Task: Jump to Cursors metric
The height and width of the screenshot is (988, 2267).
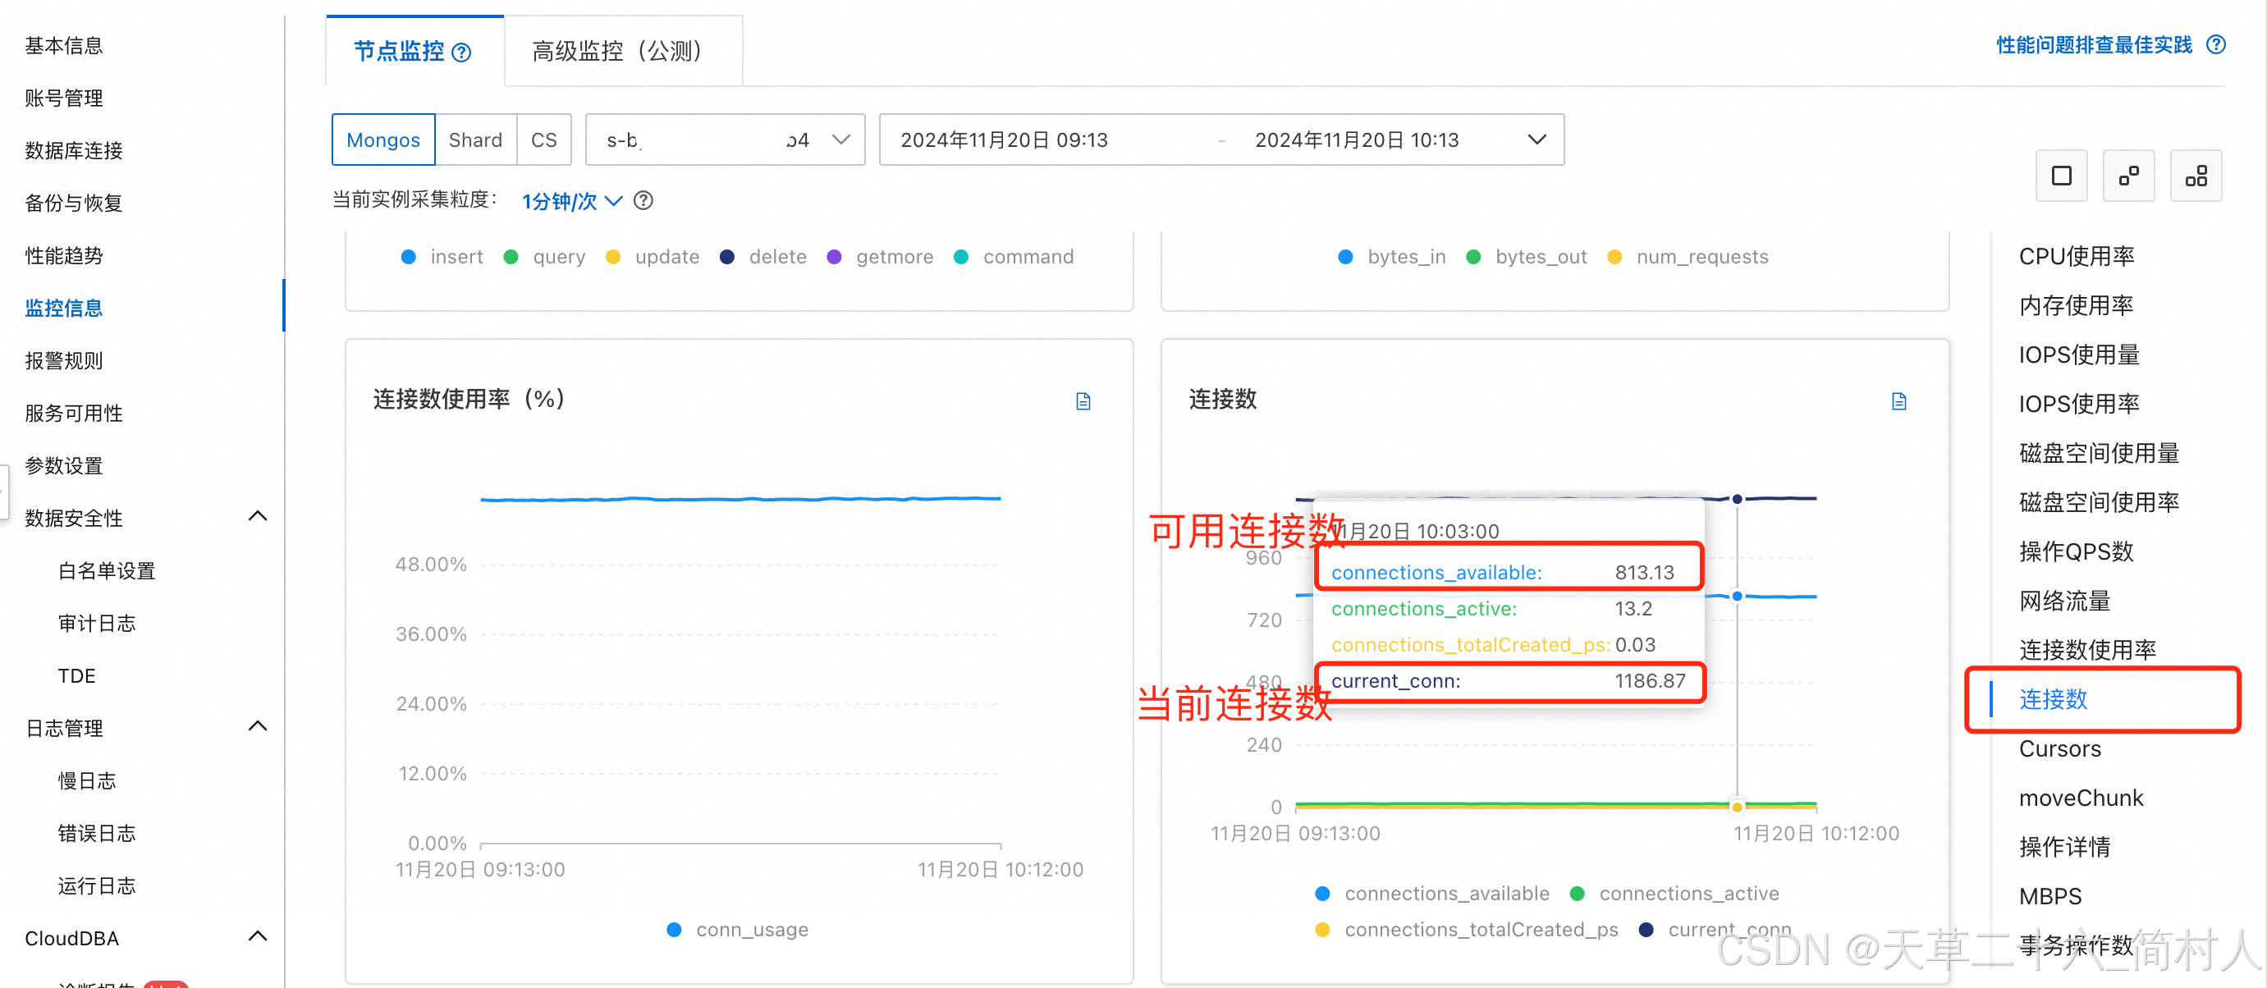Action: (2059, 748)
